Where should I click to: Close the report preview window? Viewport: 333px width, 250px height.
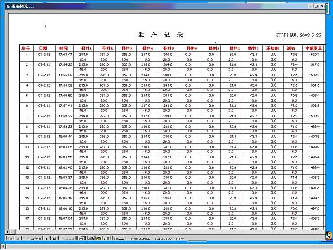click(322, 6)
